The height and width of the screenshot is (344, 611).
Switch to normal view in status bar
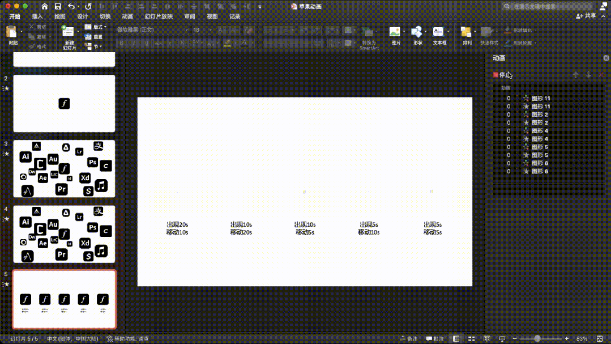(456, 339)
